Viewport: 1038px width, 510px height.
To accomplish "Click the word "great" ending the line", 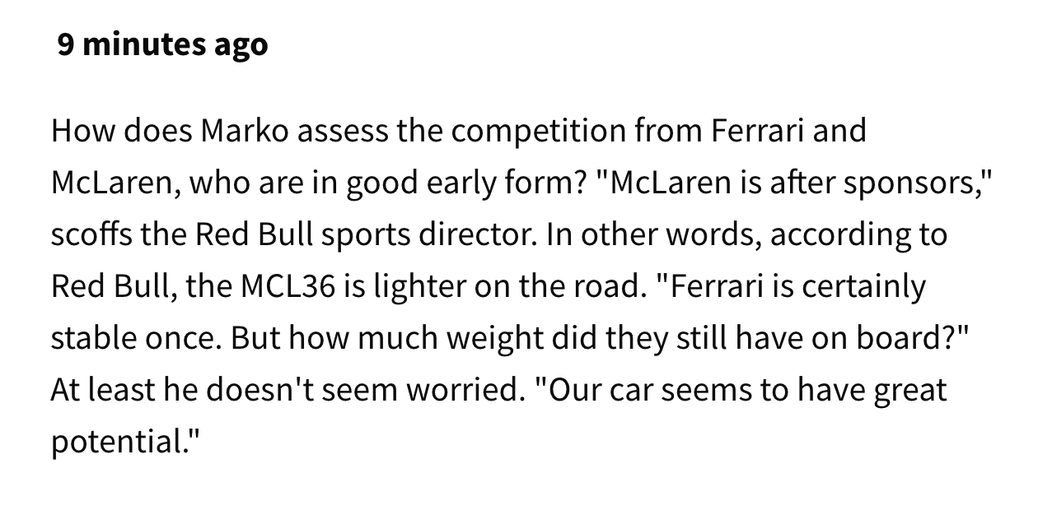I will [910, 391].
